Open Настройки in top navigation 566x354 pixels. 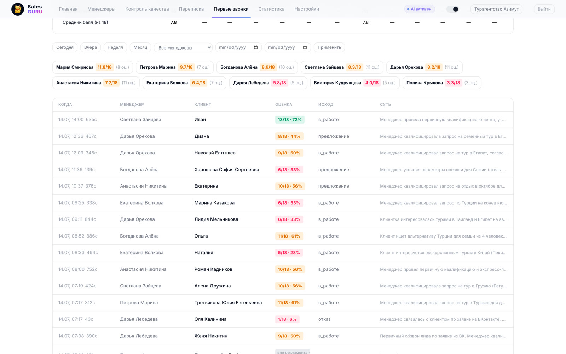point(307,9)
